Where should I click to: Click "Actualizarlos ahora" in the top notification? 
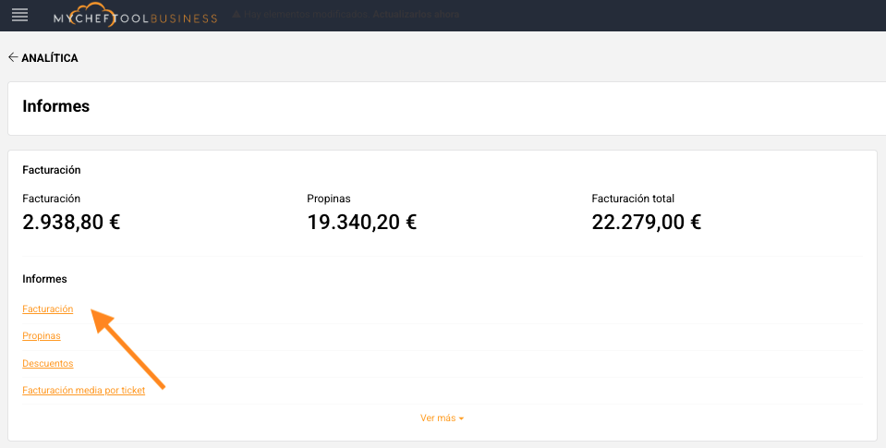click(x=414, y=16)
